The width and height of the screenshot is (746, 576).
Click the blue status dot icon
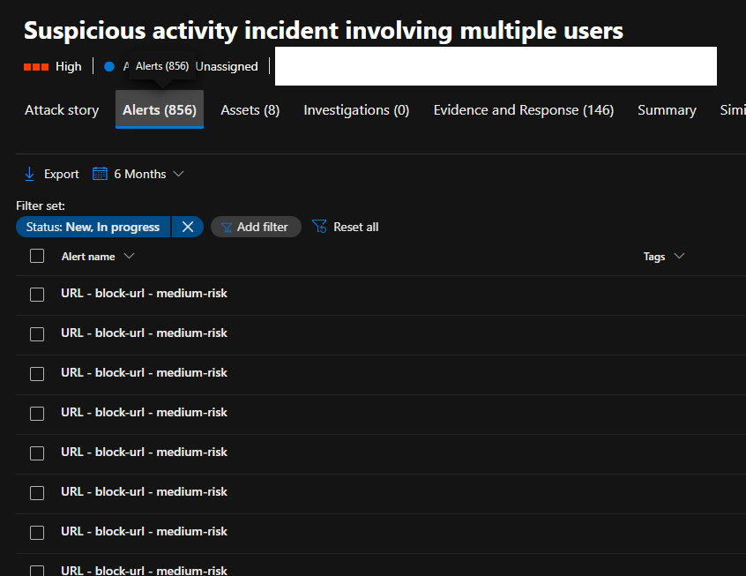(109, 67)
